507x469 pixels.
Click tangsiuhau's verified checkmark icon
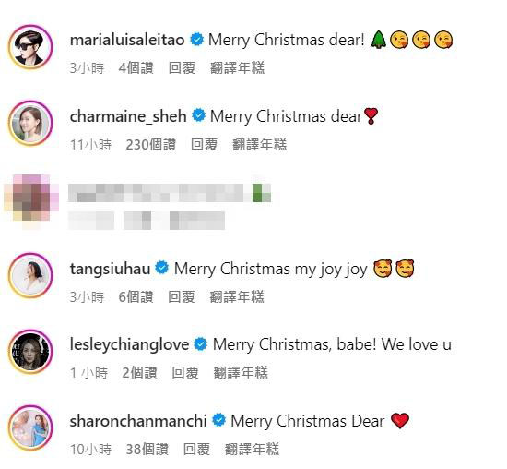[162, 268]
